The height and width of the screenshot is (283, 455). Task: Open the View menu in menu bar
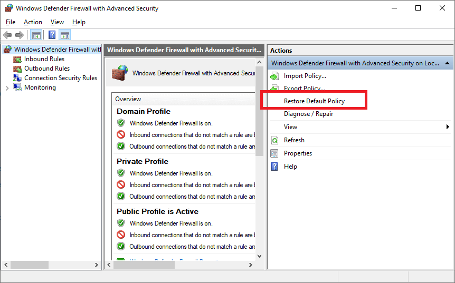point(57,22)
